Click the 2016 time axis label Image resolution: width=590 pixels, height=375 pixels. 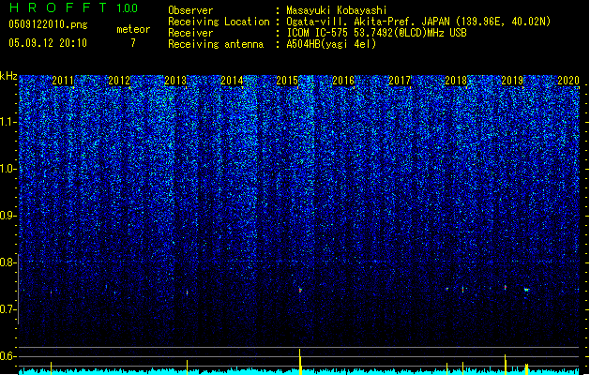click(343, 81)
